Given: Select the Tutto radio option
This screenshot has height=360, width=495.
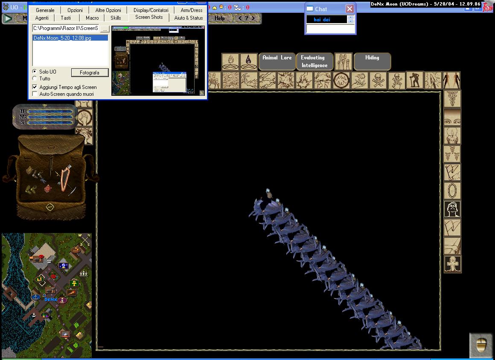Looking at the screenshot, I should pyautogui.click(x=35, y=78).
